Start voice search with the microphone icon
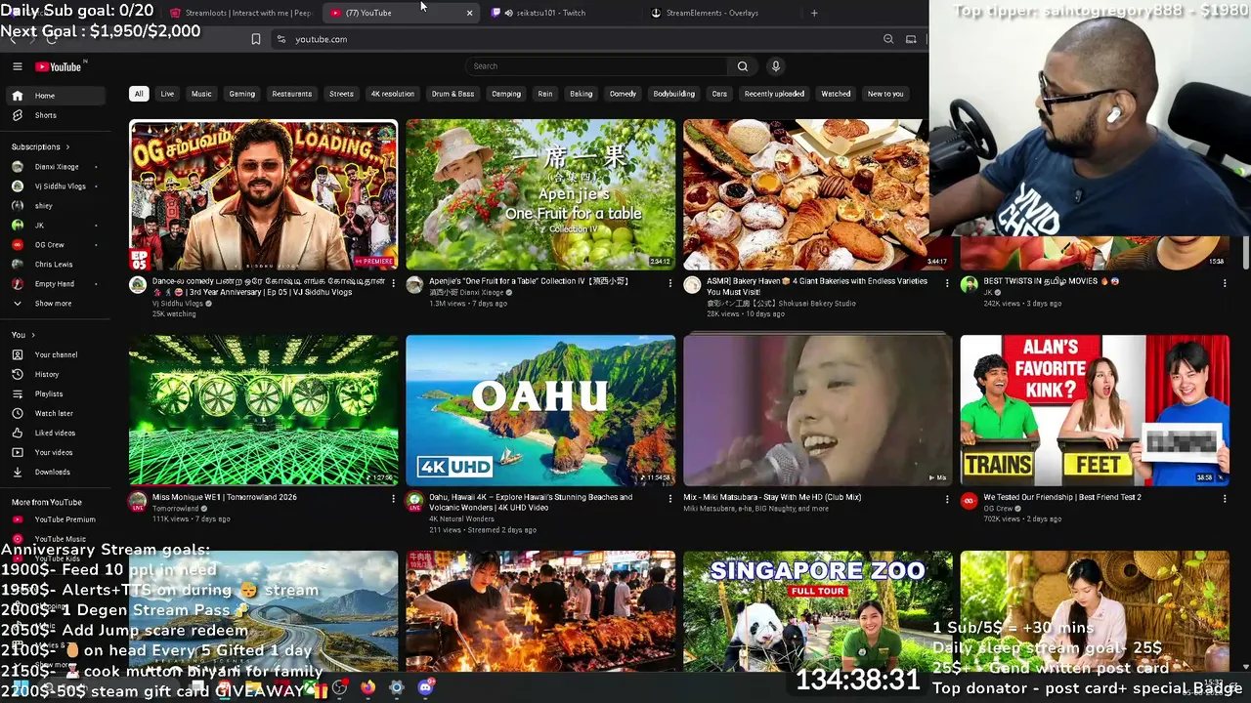The image size is (1251, 703). tap(776, 66)
